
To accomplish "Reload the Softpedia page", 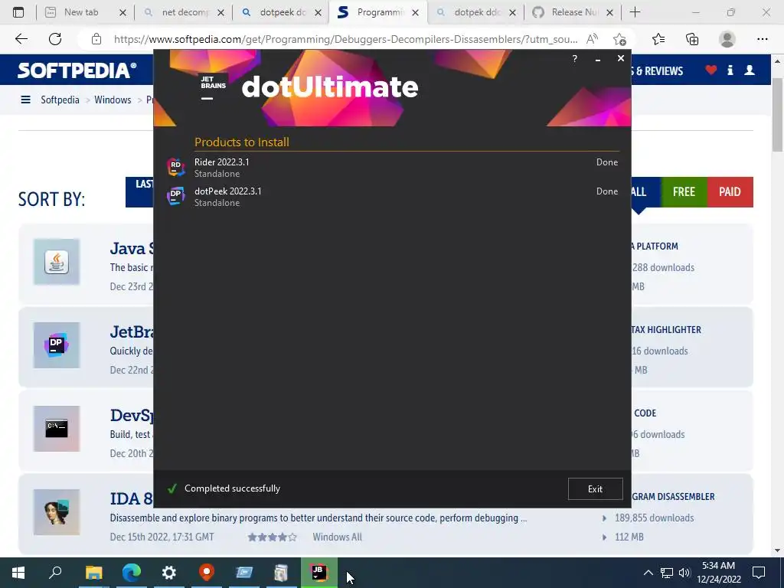I will click(55, 39).
